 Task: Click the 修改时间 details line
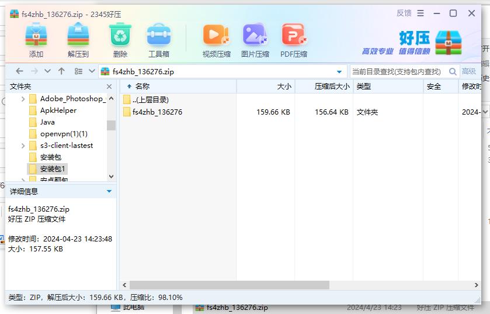(60, 239)
